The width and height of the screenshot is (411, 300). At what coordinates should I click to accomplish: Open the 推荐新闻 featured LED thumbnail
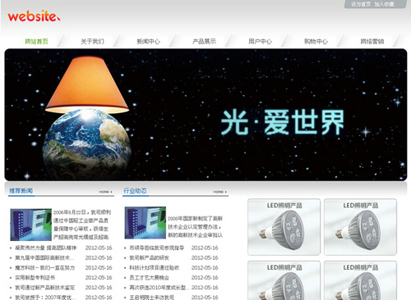[x=31, y=225]
